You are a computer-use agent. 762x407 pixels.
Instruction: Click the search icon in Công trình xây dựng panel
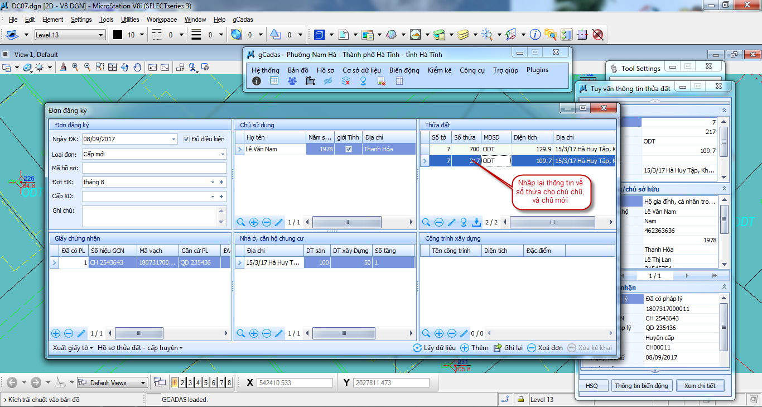(426, 333)
